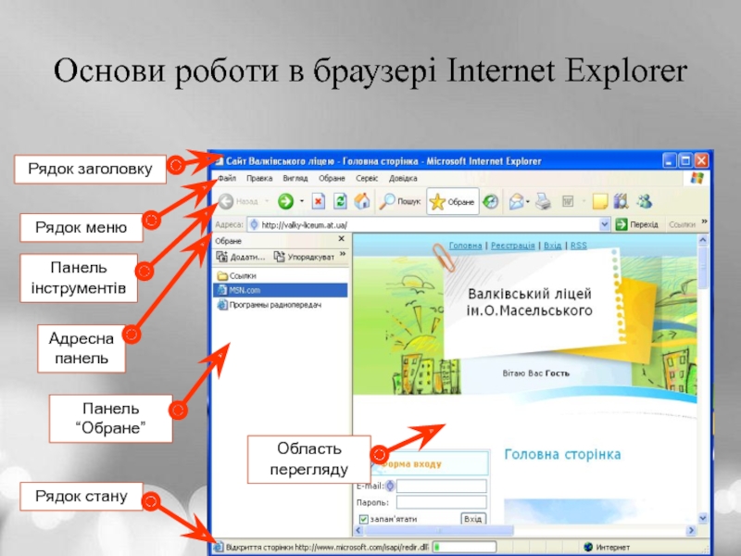Click the Интернет status bar text
The height and width of the screenshot is (556, 741).
coord(612,547)
